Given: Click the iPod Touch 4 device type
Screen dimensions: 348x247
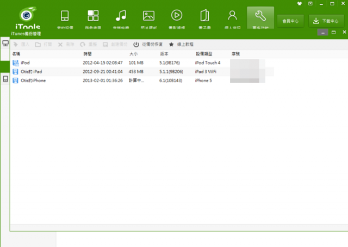Looking at the screenshot, I should [x=208, y=63].
